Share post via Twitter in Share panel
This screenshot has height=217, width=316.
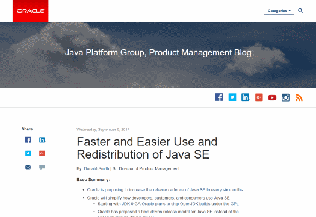[28, 153]
